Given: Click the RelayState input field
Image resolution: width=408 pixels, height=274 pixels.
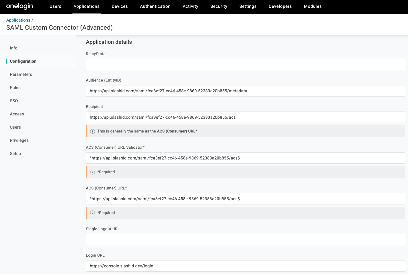Looking at the screenshot, I should click(245, 64).
